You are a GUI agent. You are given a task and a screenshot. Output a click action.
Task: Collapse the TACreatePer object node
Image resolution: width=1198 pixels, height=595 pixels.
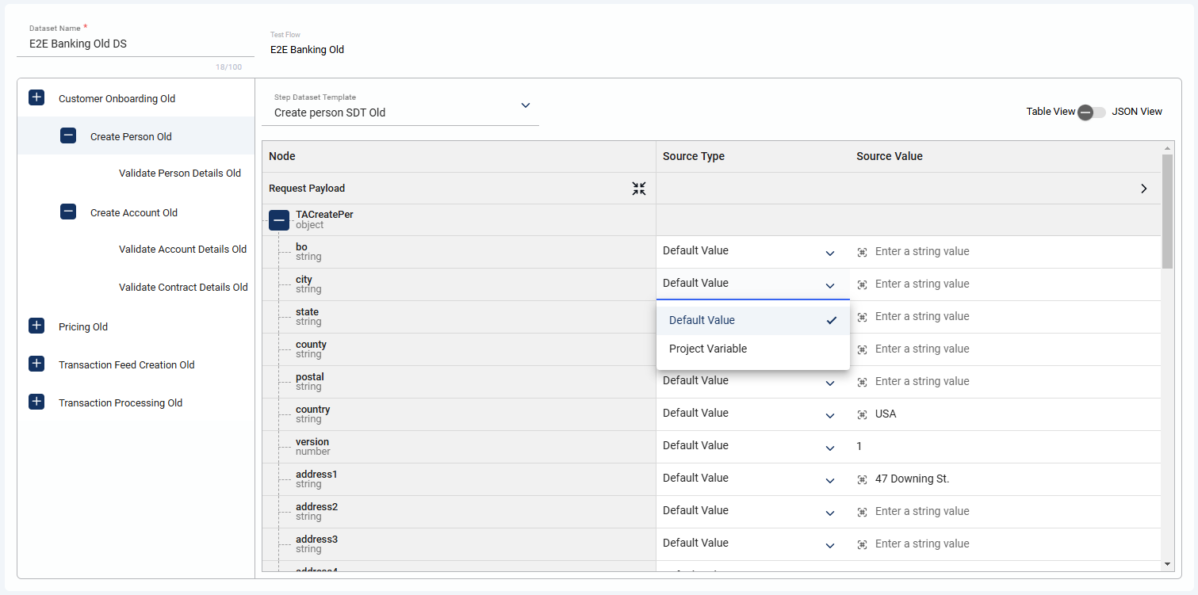278,220
